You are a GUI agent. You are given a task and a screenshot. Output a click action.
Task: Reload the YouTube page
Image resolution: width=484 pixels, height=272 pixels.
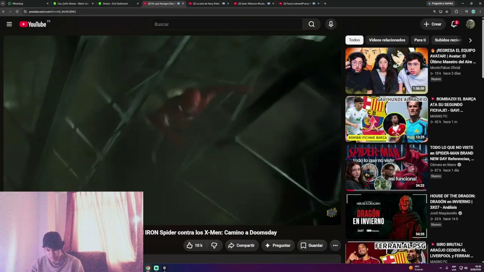tap(17, 12)
